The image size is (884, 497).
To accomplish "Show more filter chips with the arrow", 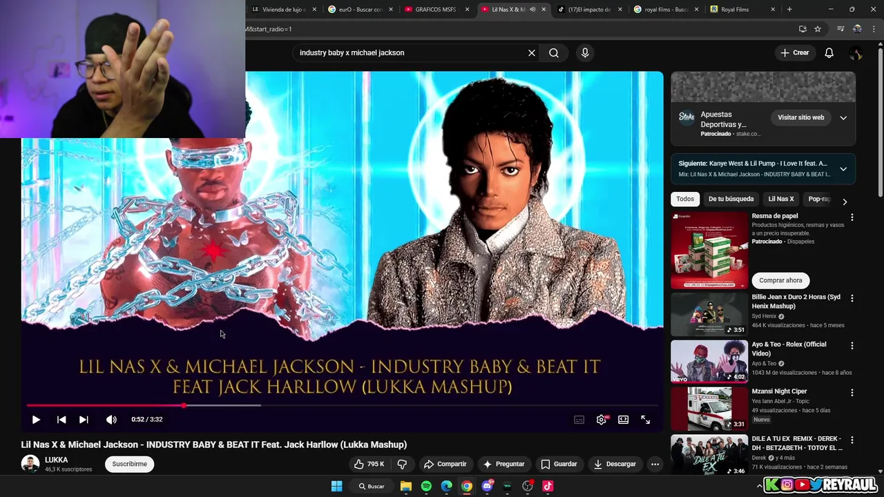I will coord(844,202).
